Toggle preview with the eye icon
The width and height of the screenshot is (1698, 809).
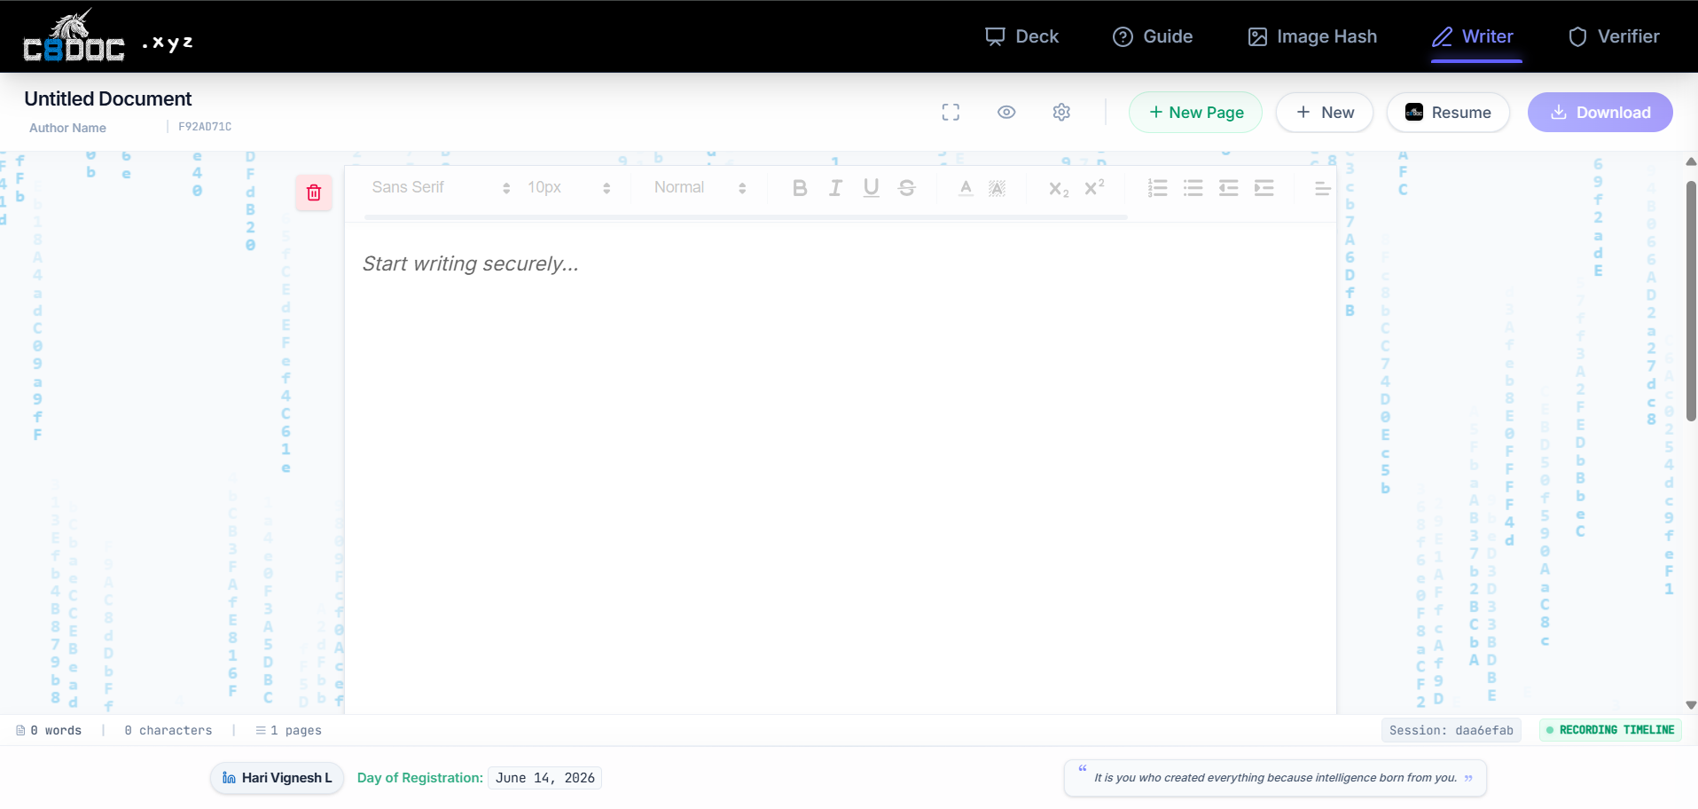[1006, 112]
